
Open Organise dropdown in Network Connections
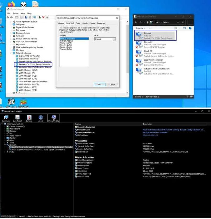(140, 28)
